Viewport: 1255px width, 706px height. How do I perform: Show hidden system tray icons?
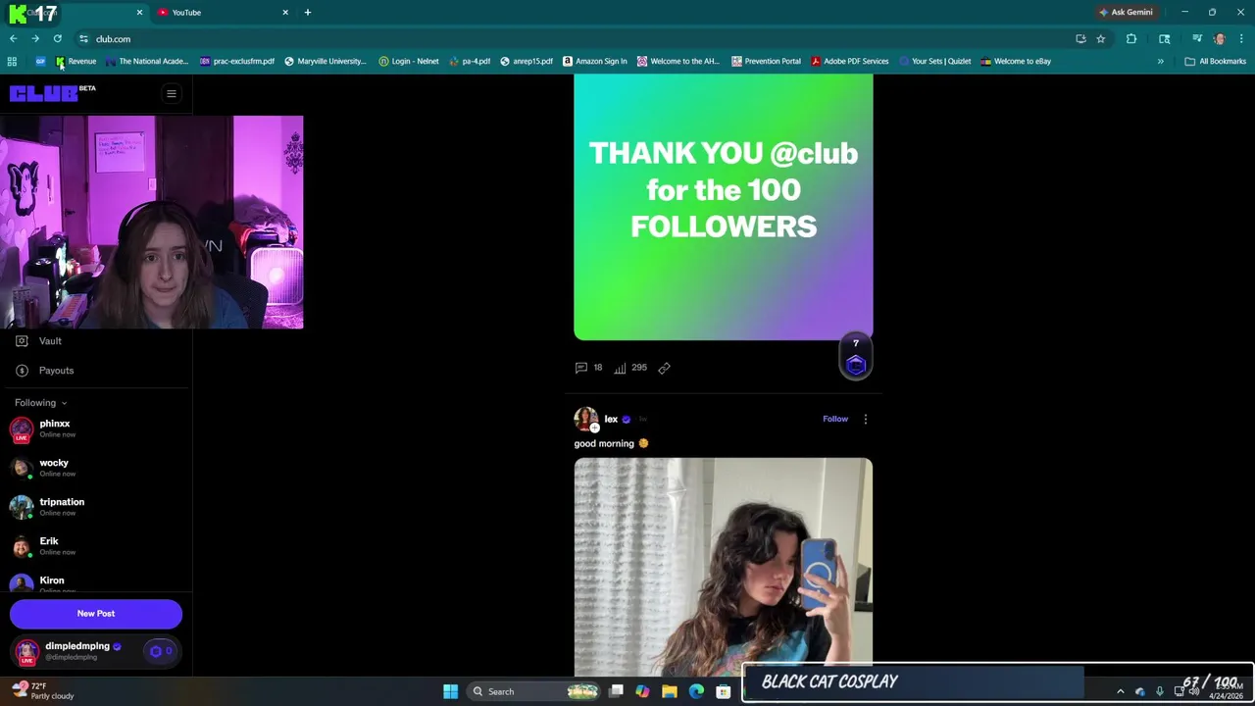coord(1121,692)
